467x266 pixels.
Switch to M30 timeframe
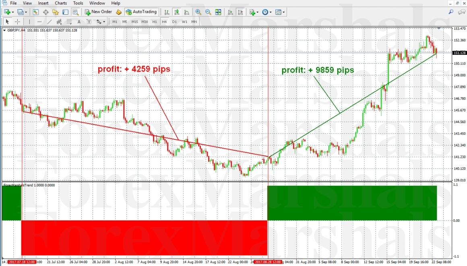pos(145,21)
